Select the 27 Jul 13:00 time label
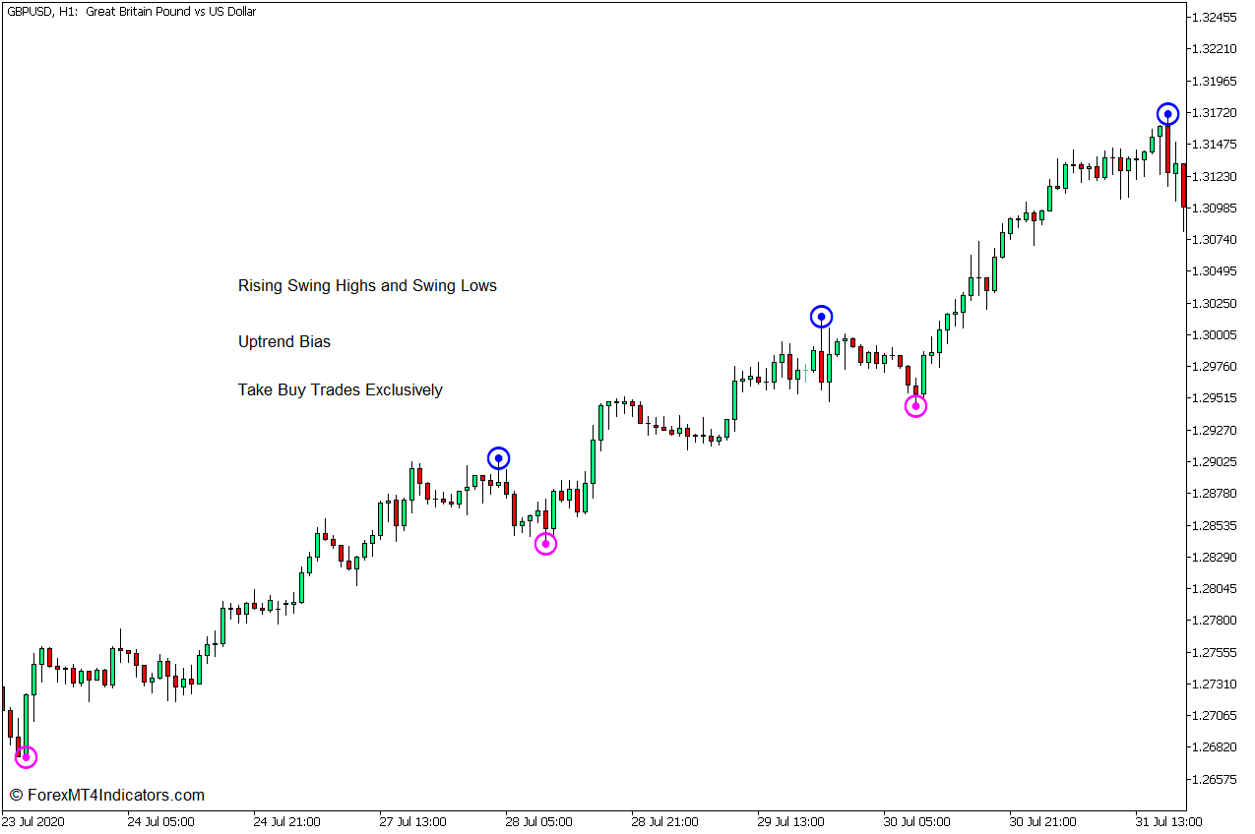 click(x=412, y=822)
